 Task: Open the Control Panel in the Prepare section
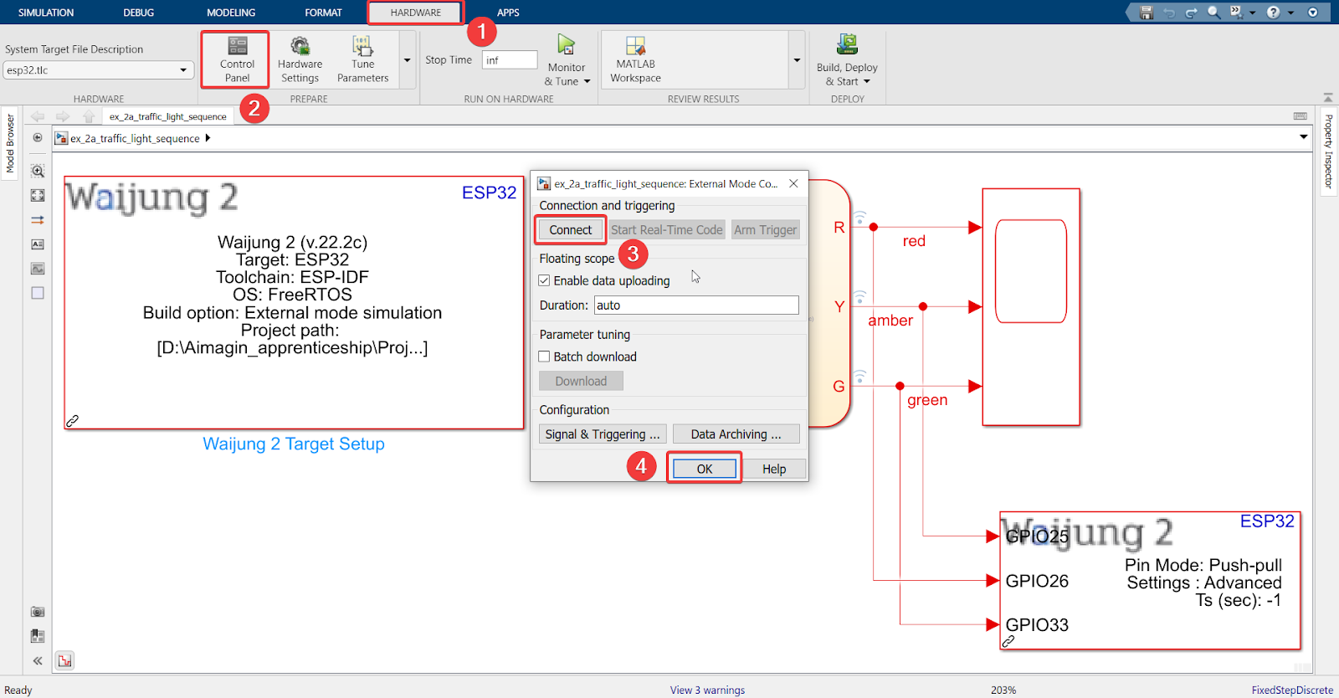237,59
